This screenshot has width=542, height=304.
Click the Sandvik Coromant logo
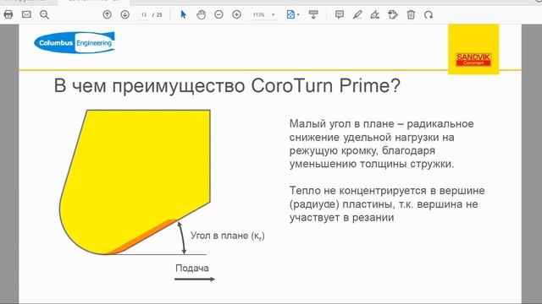point(473,59)
